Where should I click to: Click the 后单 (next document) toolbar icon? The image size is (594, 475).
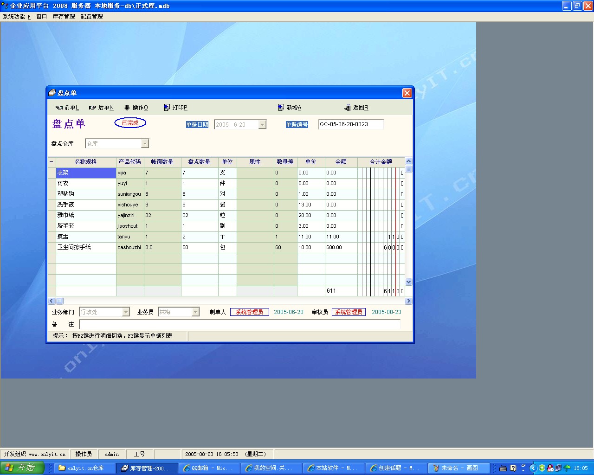(x=93, y=108)
